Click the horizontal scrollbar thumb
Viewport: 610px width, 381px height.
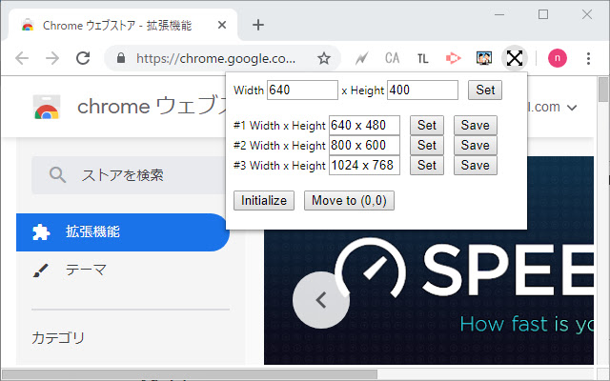click(x=190, y=375)
